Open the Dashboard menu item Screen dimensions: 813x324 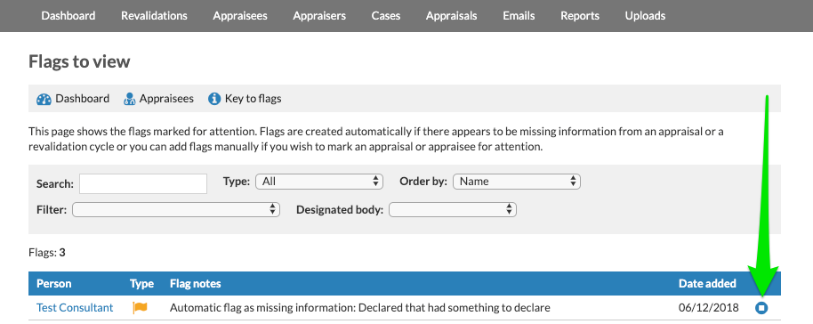click(x=68, y=16)
